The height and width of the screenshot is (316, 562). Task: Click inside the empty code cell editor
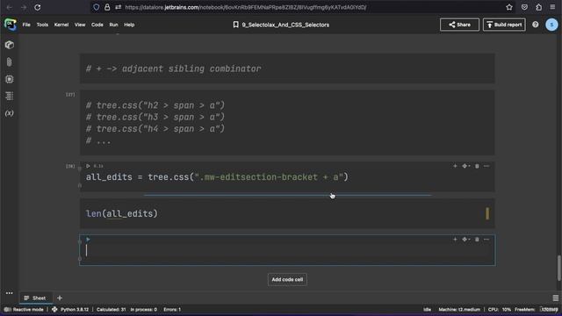[x=287, y=250]
